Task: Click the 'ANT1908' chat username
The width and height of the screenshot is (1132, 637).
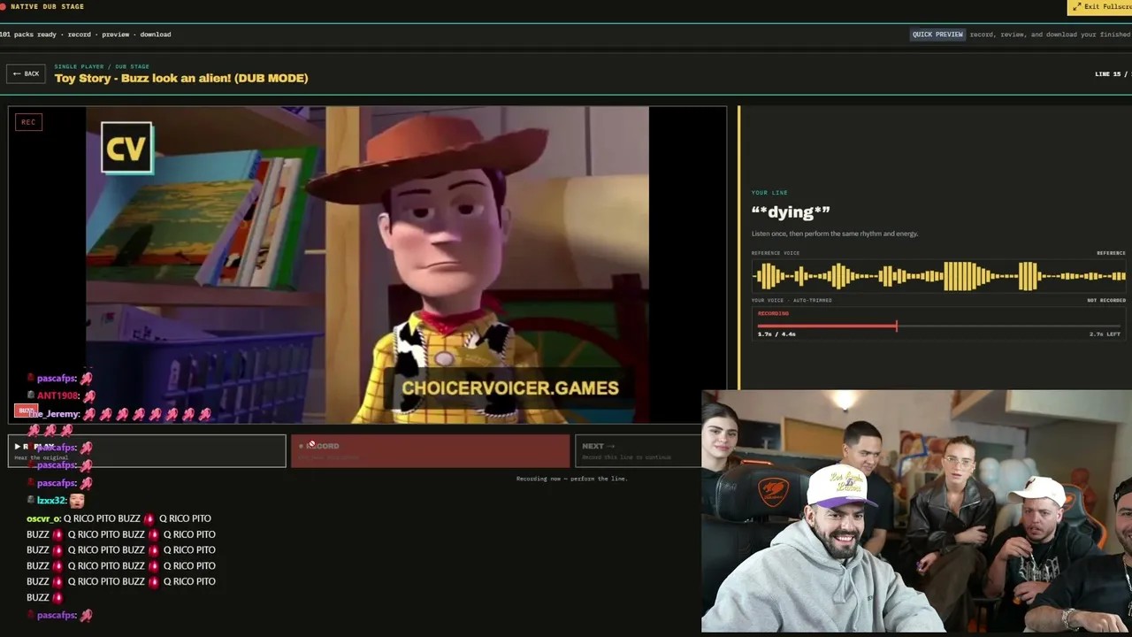Action: (x=58, y=395)
